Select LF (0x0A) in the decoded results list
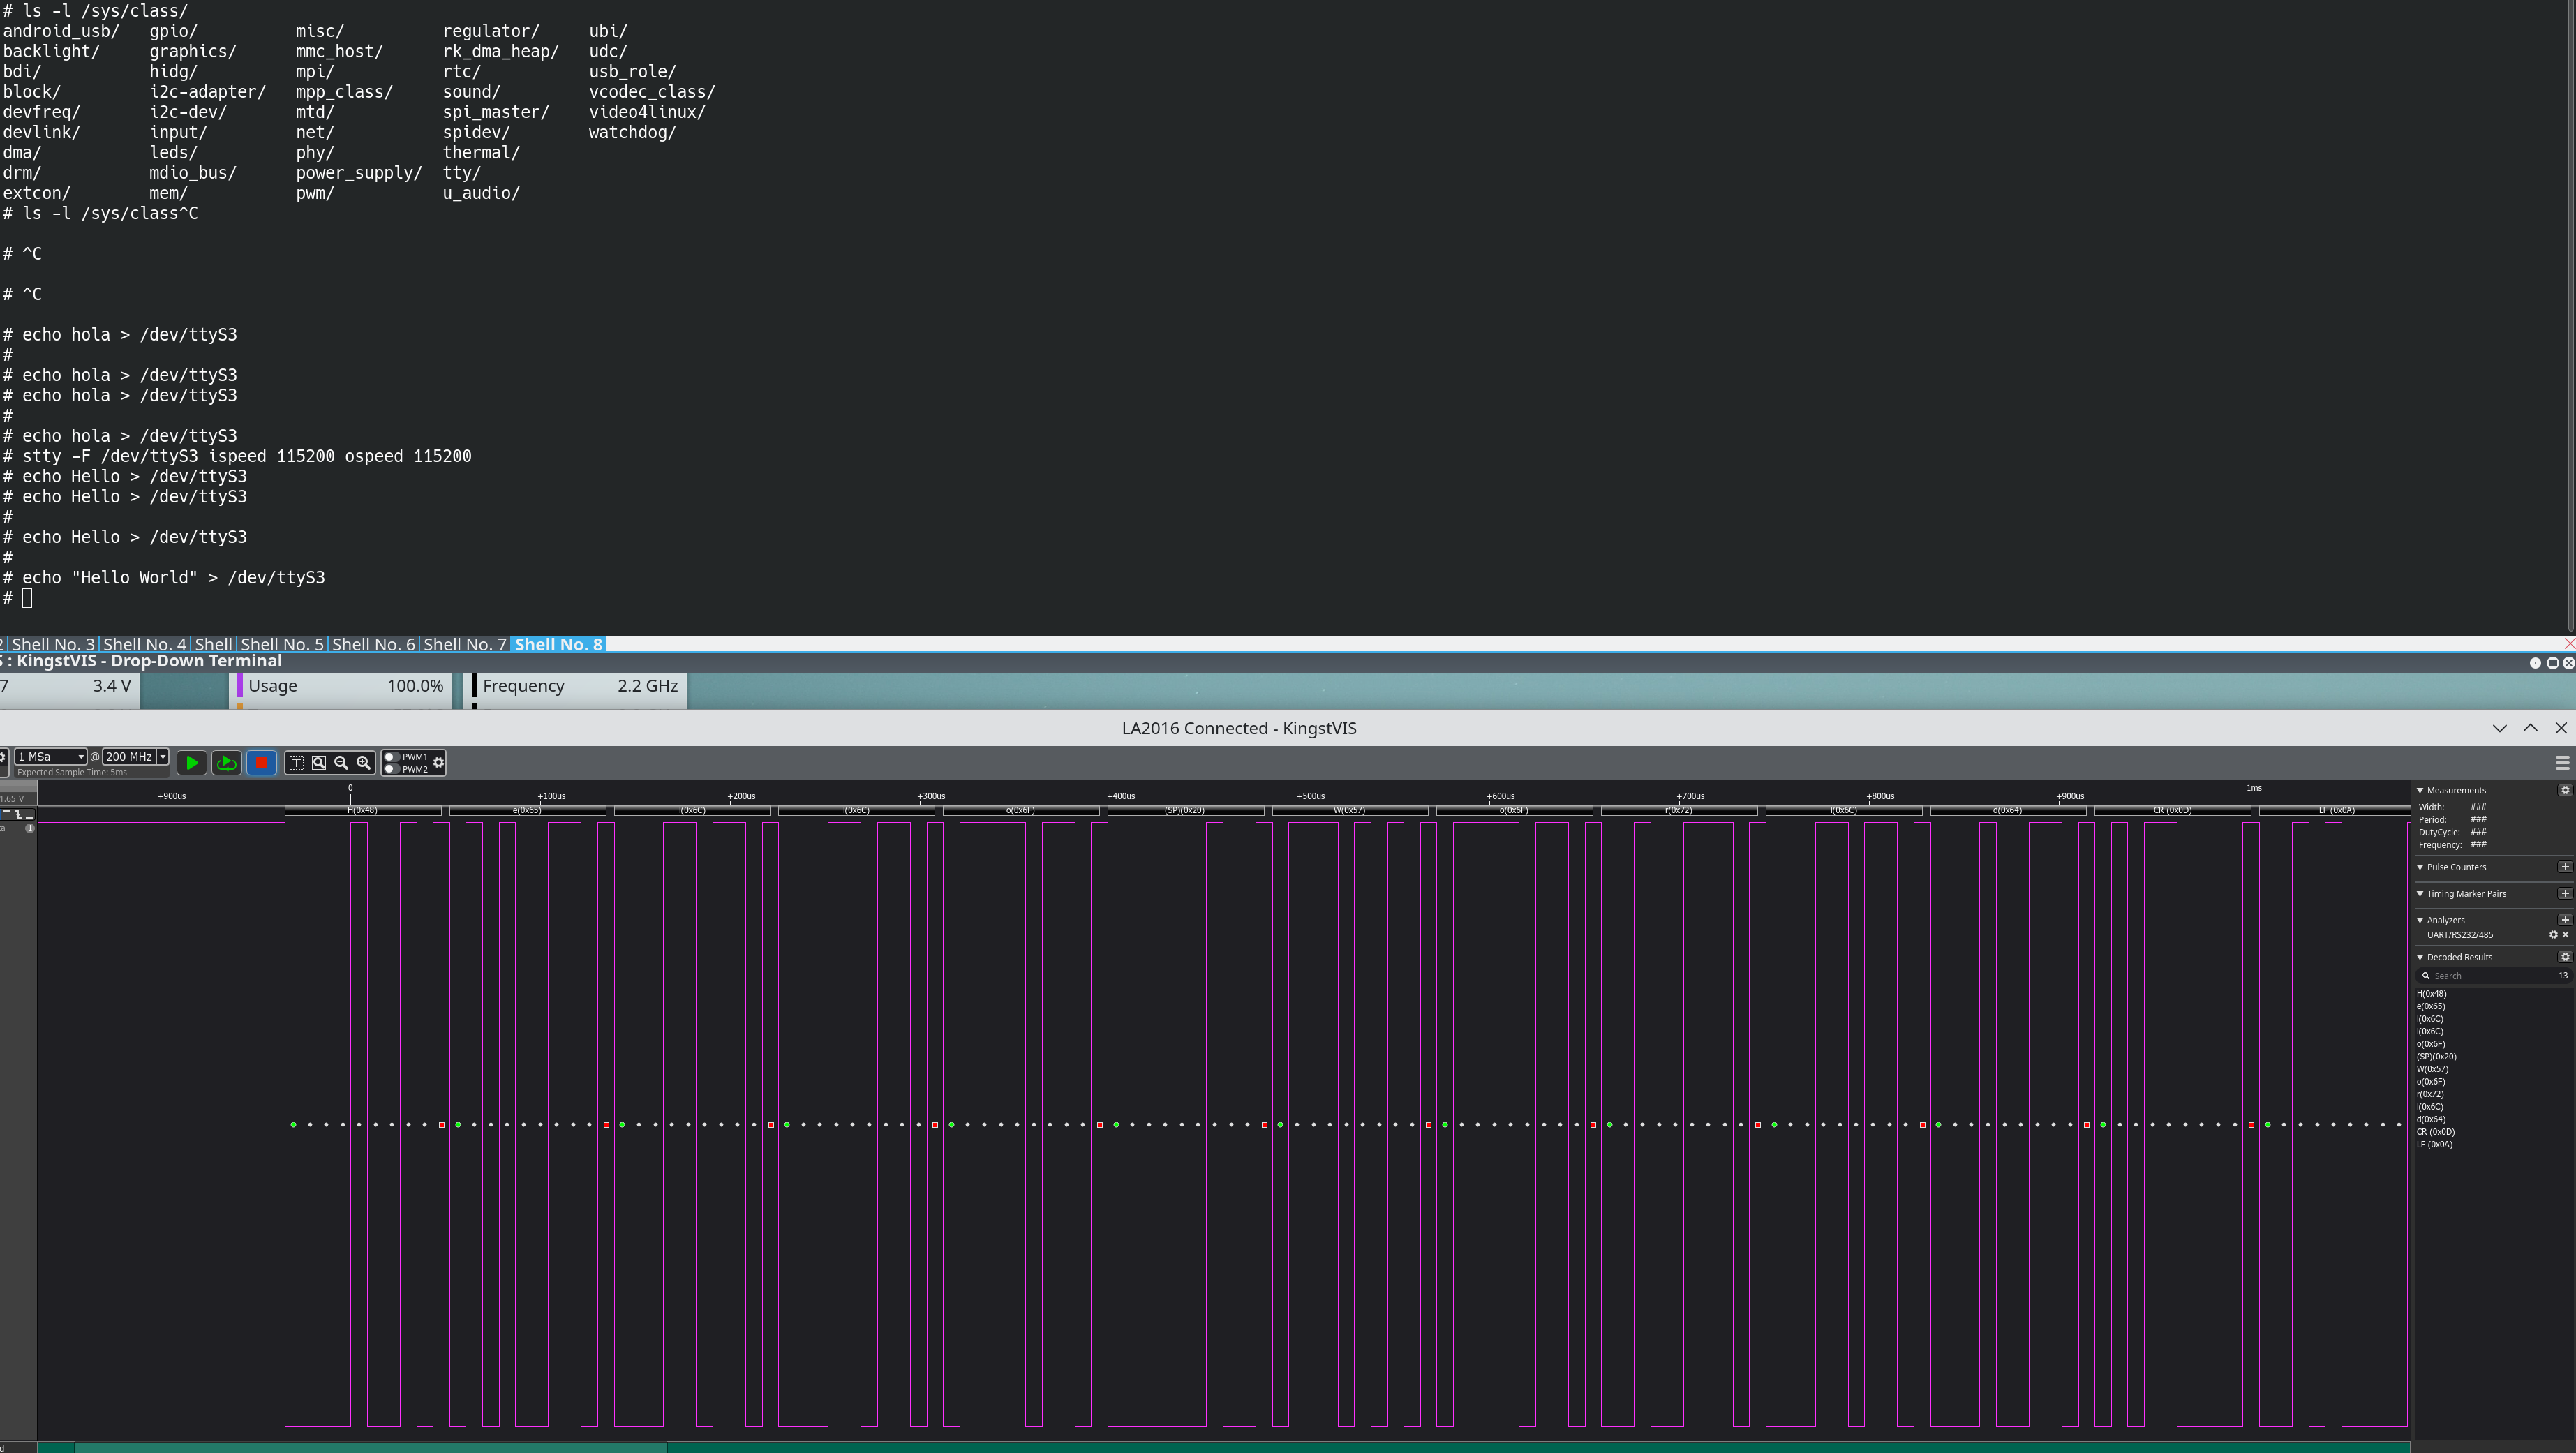 [x=2435, y=1144]
